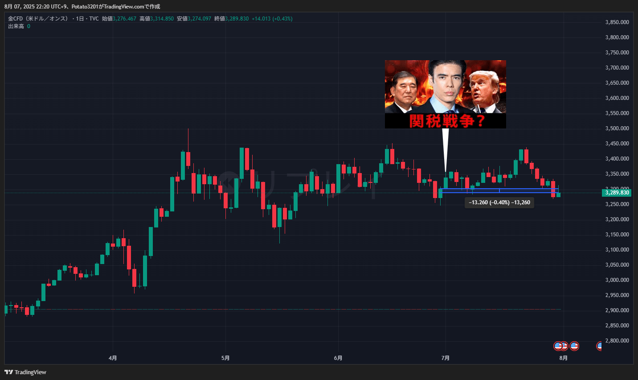Click the 5月 label on the time axis

click(225, 358)
